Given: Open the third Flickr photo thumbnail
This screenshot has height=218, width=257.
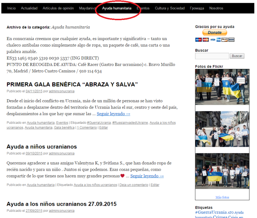Looking at the screenshot, I should coord(222,171).
